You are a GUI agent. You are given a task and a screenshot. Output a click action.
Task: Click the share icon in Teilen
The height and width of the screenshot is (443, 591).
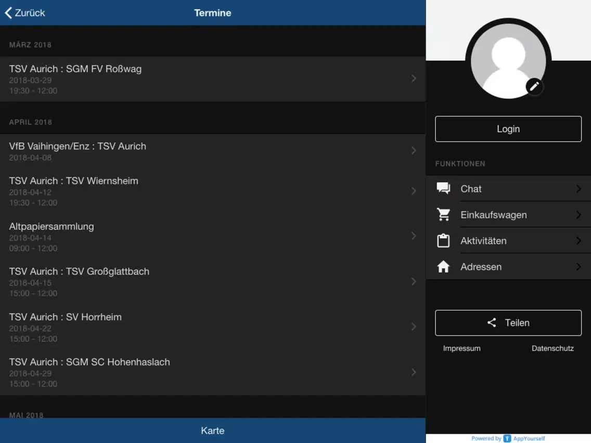pyautogui.click(x=492, y=322)
